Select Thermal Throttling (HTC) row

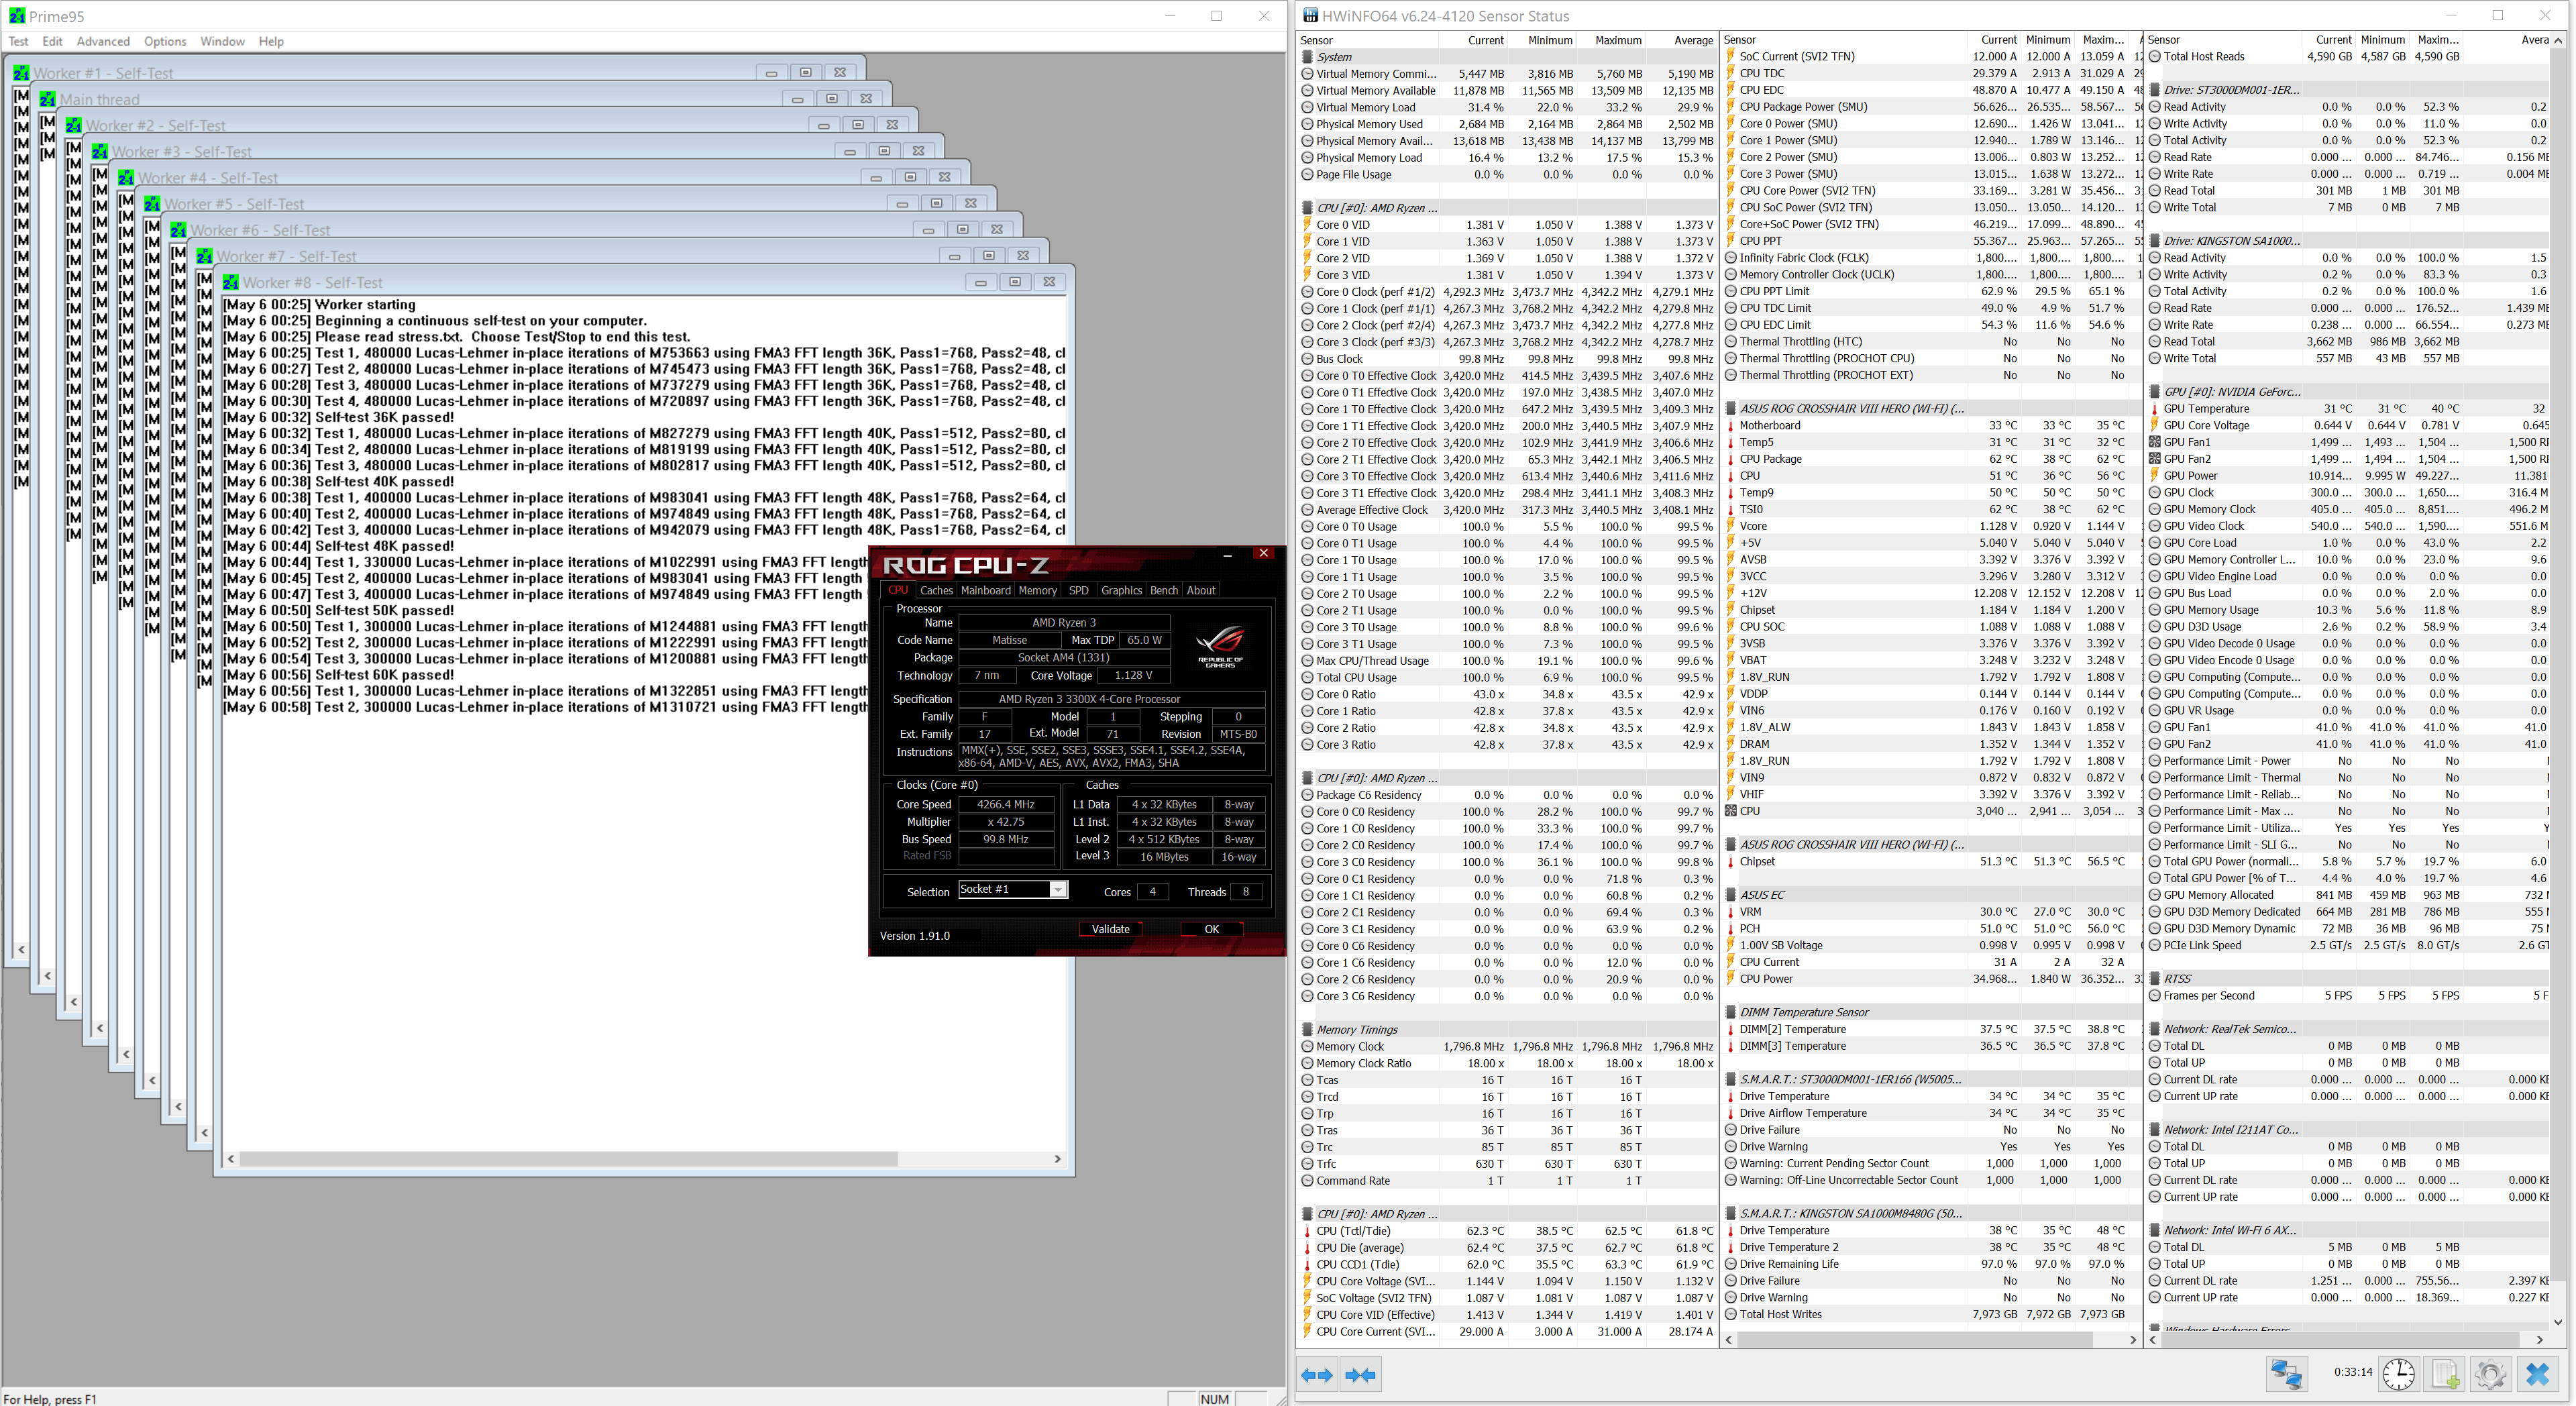1932,342
